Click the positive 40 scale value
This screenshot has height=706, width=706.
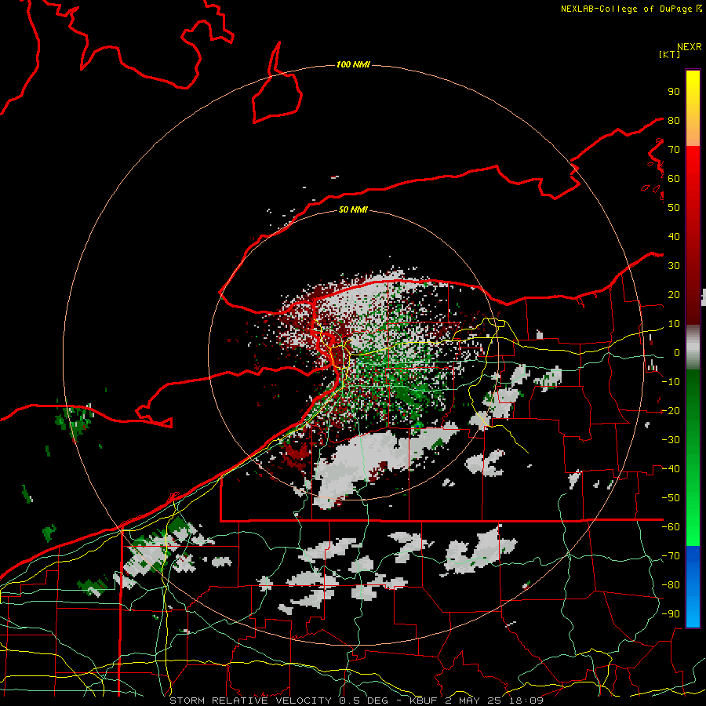point(674,237)
